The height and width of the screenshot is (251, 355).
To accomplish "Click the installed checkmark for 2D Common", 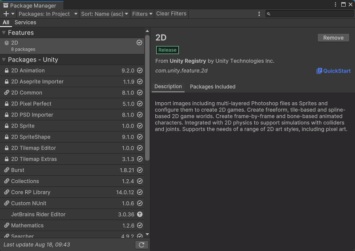I will (x=140, y=93).
